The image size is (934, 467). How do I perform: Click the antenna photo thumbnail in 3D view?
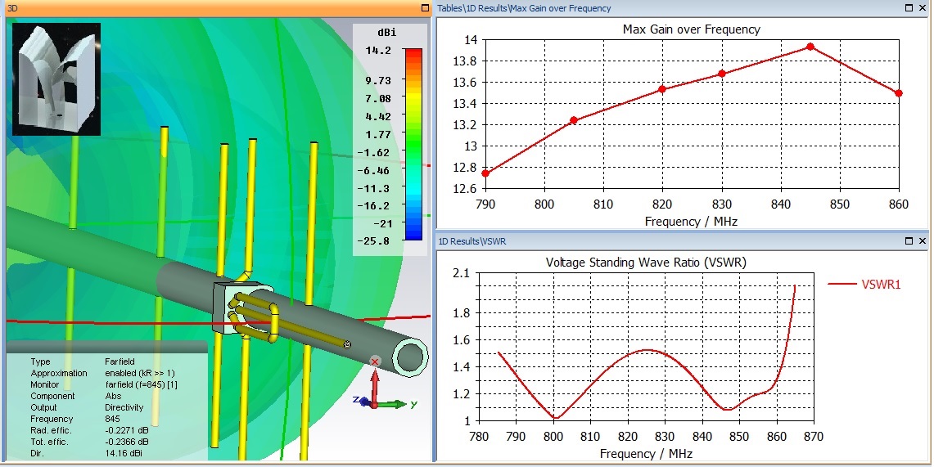tap(56, 79)
